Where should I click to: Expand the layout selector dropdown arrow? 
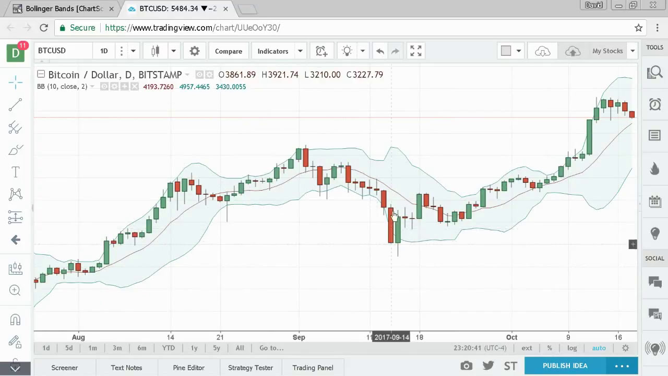pyautogui.click(x=519, y=51)
